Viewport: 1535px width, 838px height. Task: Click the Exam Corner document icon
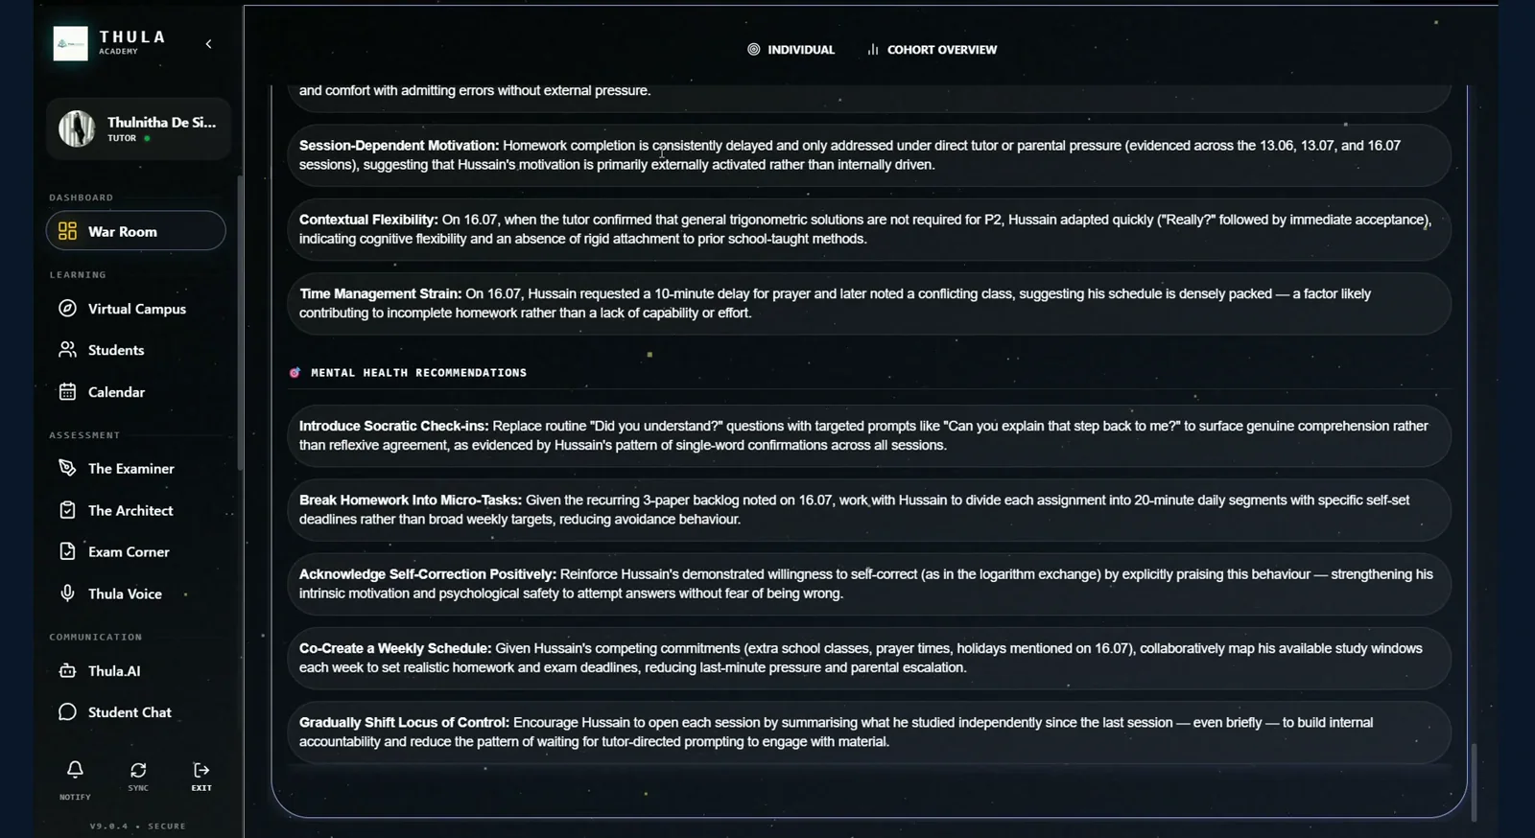pyautogui.click(x=67, y=551)
